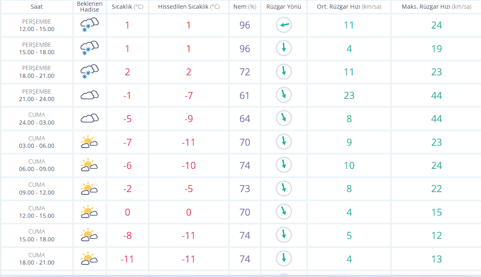481x277 pixels.
Task: Select the cloudy icon for Perşembe 21.00 - 24.00
Action: (x=89, y=95)
